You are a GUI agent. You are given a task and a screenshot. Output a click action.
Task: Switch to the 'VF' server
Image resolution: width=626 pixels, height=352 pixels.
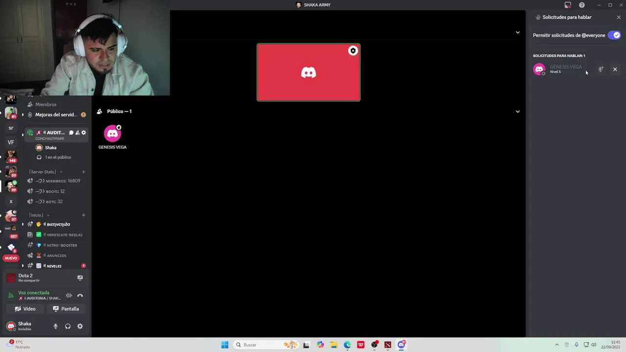pyautogui.click(x=11, y=142)
